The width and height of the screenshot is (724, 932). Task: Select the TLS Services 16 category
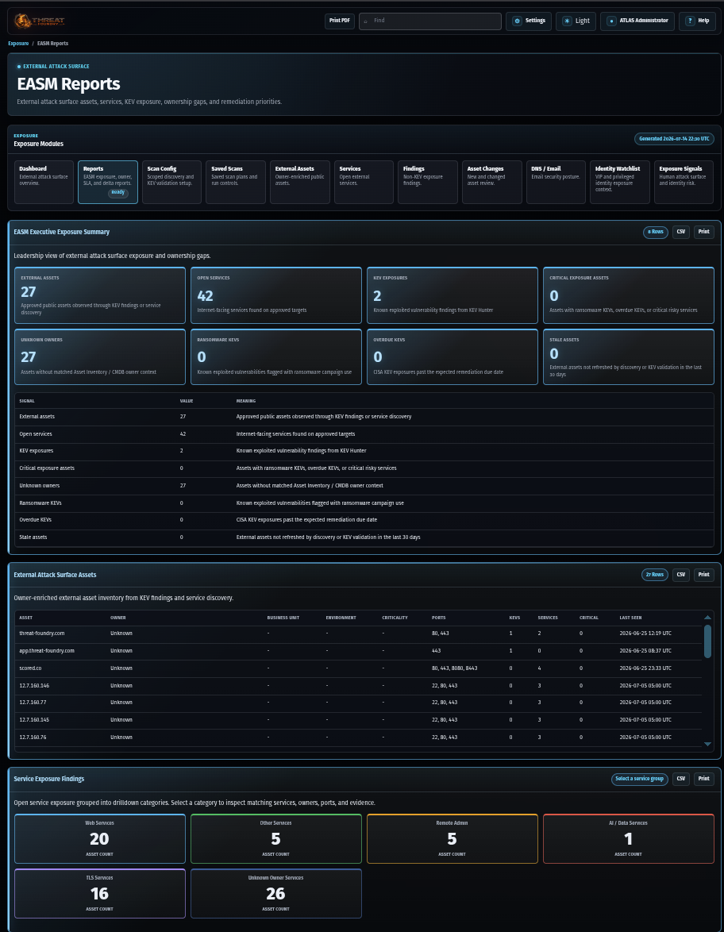pos(100,893)
